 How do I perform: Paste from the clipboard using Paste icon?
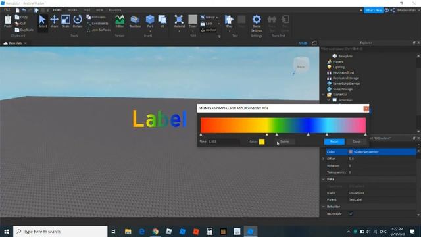coord(8,21)
